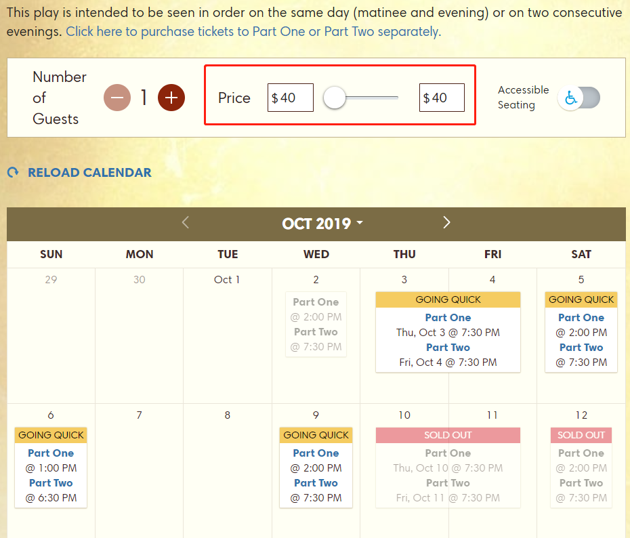Screen dimensions: 630x538
Task: Click the WED column header
Action: (x=316, y=254)
